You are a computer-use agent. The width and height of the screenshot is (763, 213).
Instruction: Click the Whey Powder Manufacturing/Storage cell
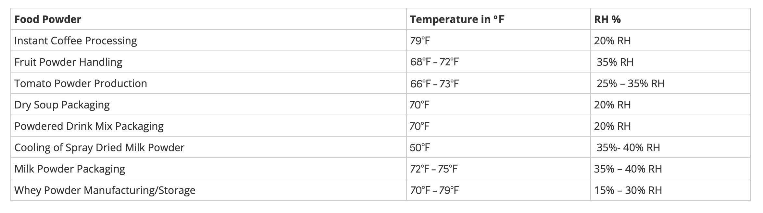tap(105, 190)
